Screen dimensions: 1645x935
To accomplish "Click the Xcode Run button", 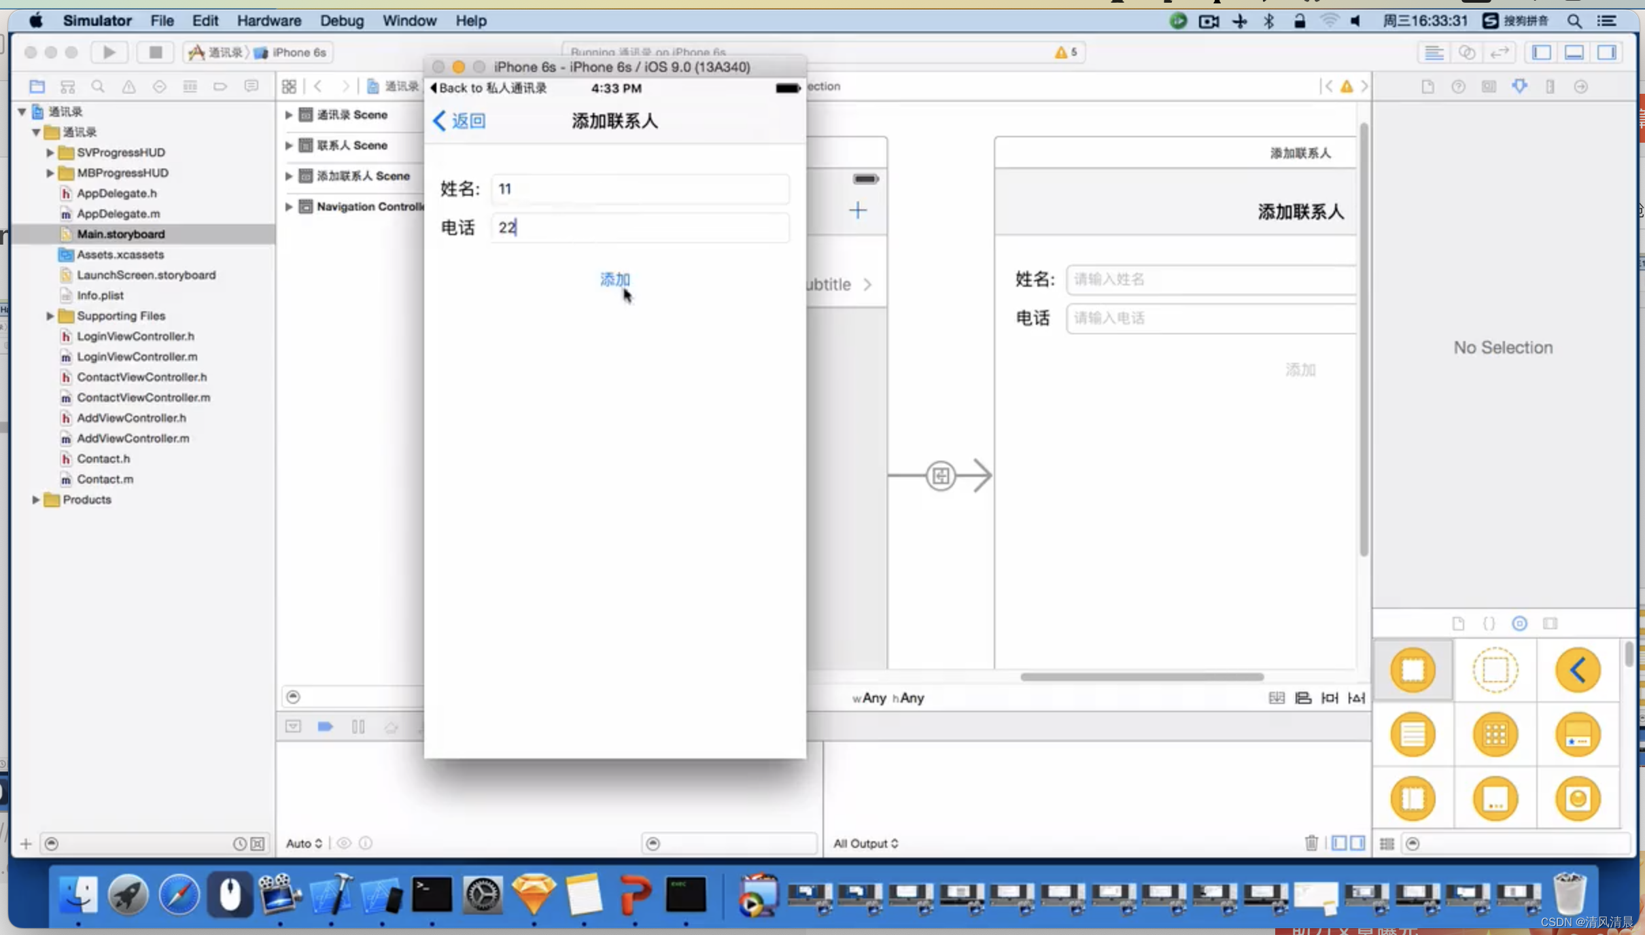I will (x=109, y=52).
